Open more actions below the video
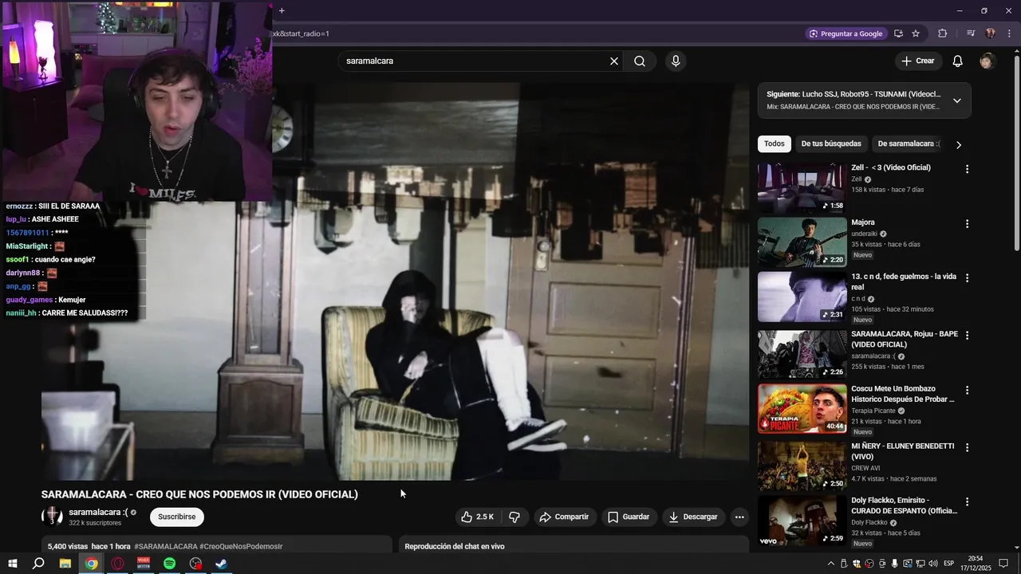Image resolution: width=1021 pixels, height=574 pixels. [739, 517]
